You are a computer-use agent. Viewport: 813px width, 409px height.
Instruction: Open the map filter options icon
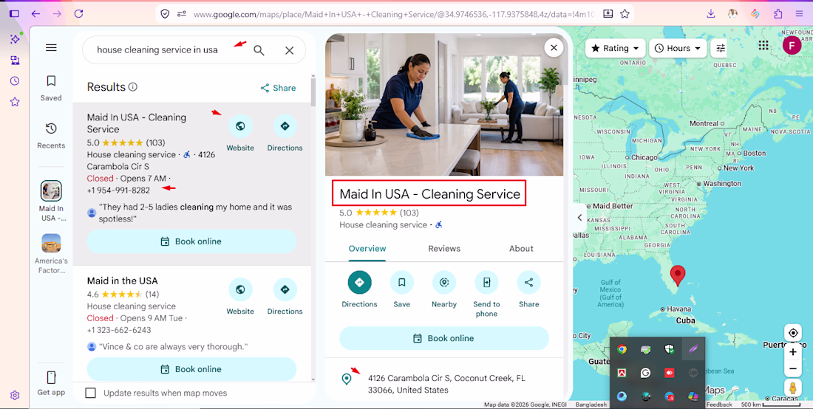(721, 48)
